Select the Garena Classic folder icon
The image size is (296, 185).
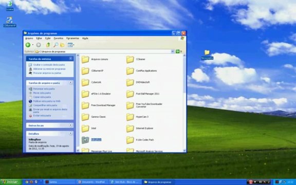click(85, 117)
